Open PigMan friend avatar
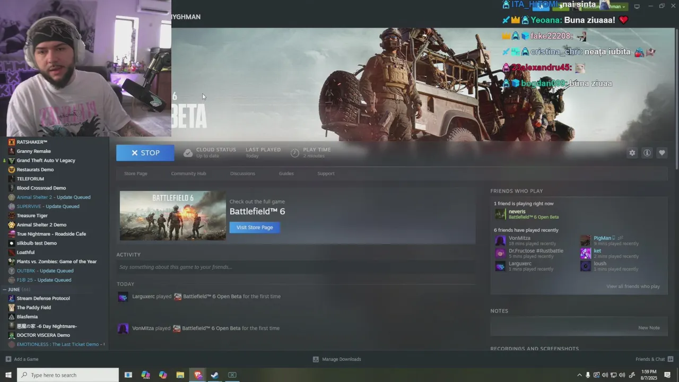The height and width of the screenshot is (382, 679). pyautogui.click(x=586, y=240)
